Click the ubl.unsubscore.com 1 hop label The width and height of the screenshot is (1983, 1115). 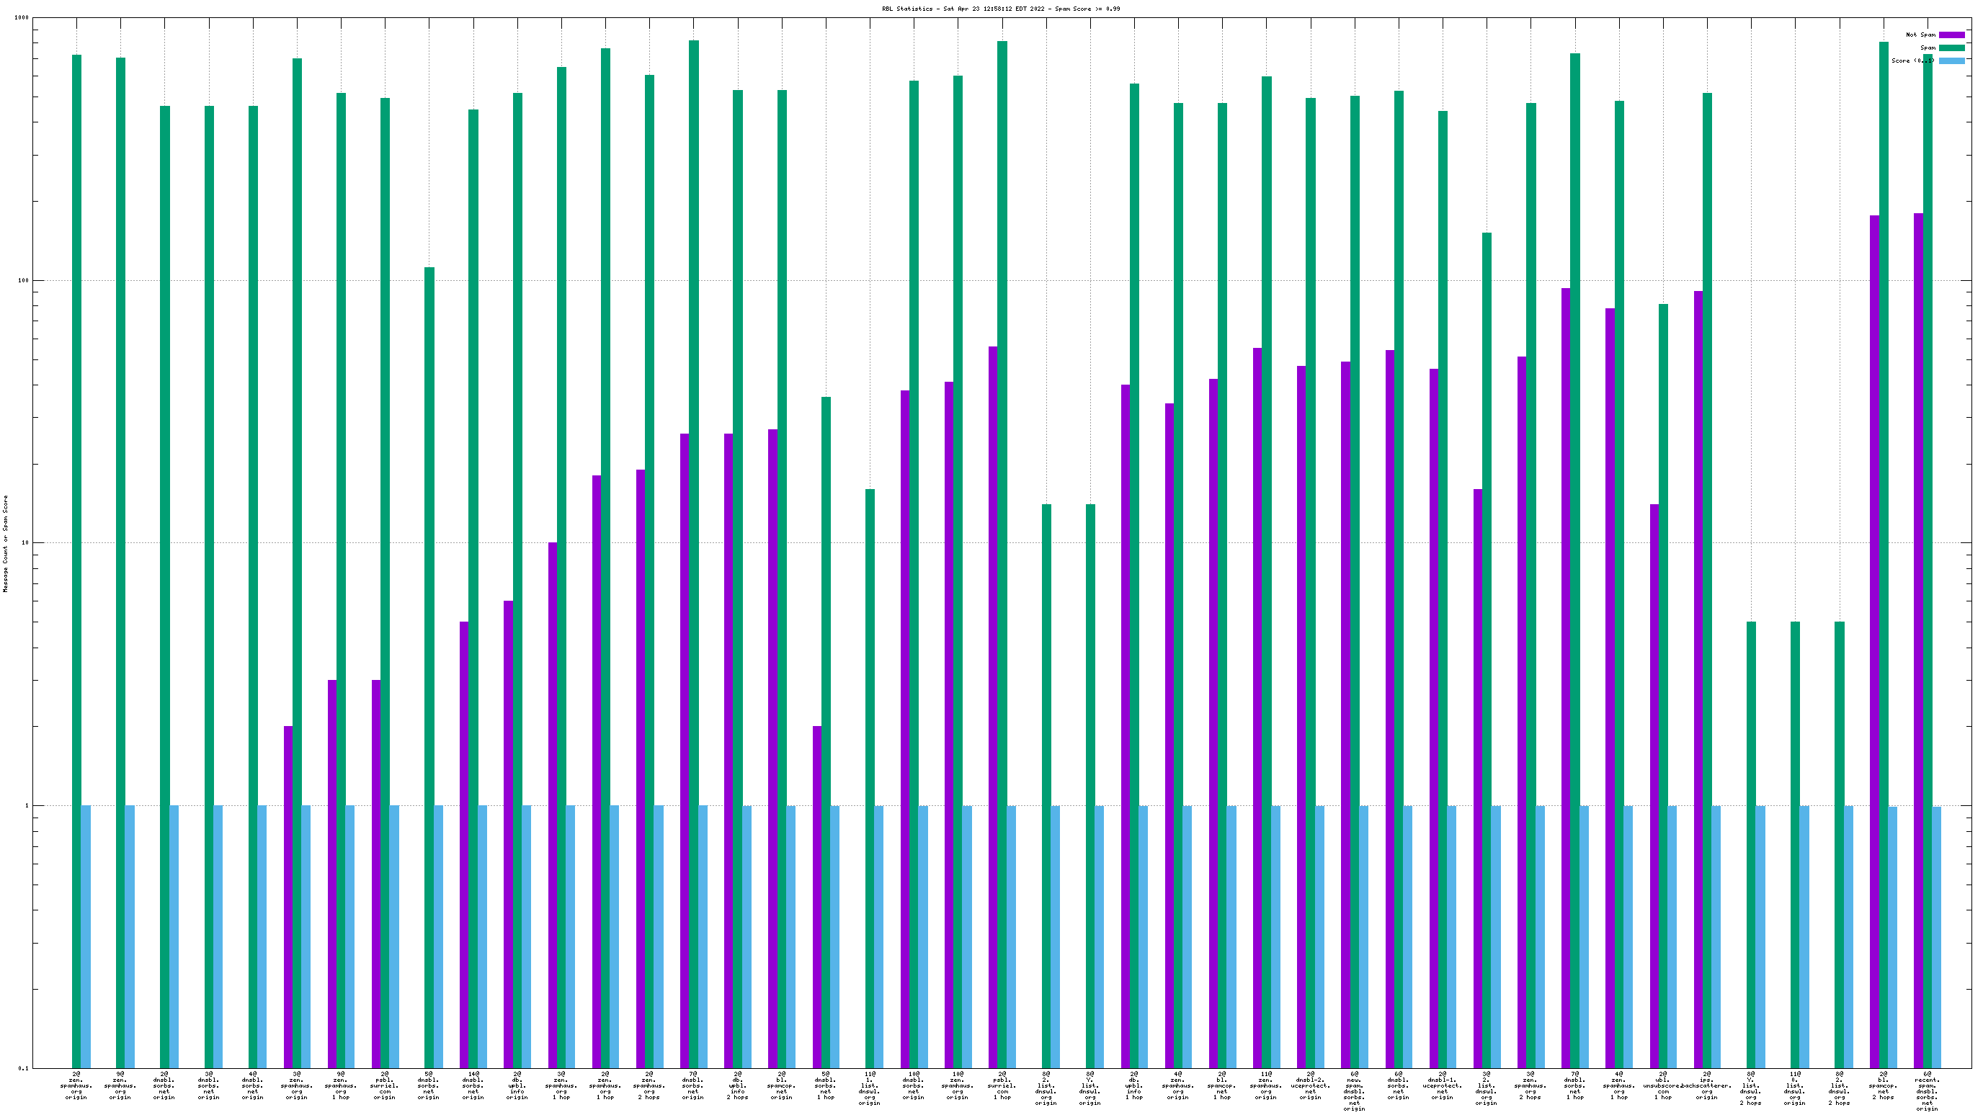tap(1663, 1084)
